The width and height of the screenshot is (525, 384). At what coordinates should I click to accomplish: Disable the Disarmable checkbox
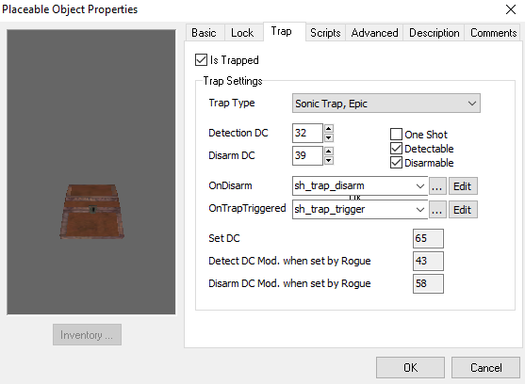[396, 163]
